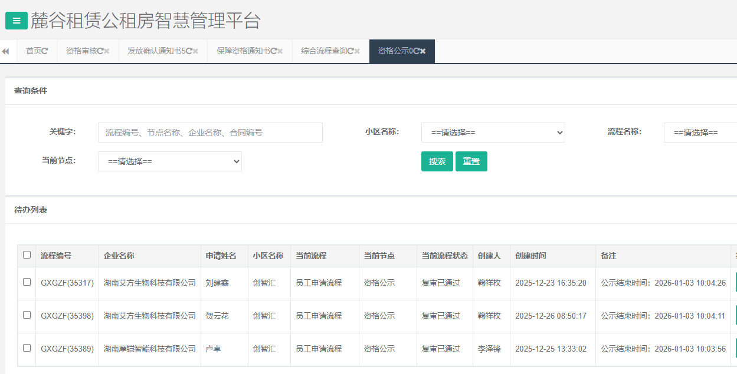Refresh the 首页 tab via its reload icon
The height and width of the screenshot is (374, 737).
coord(45,51)
